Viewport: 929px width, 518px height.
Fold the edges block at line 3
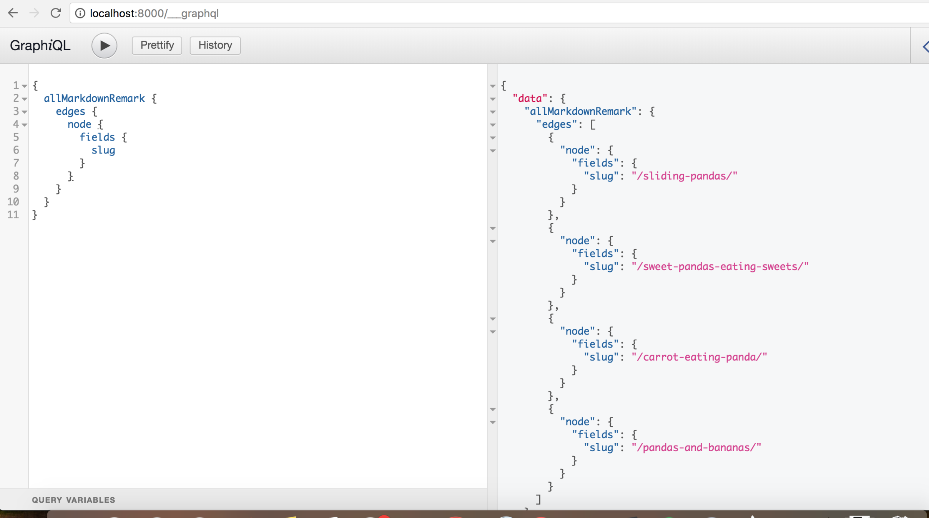[x=25, y=112]
